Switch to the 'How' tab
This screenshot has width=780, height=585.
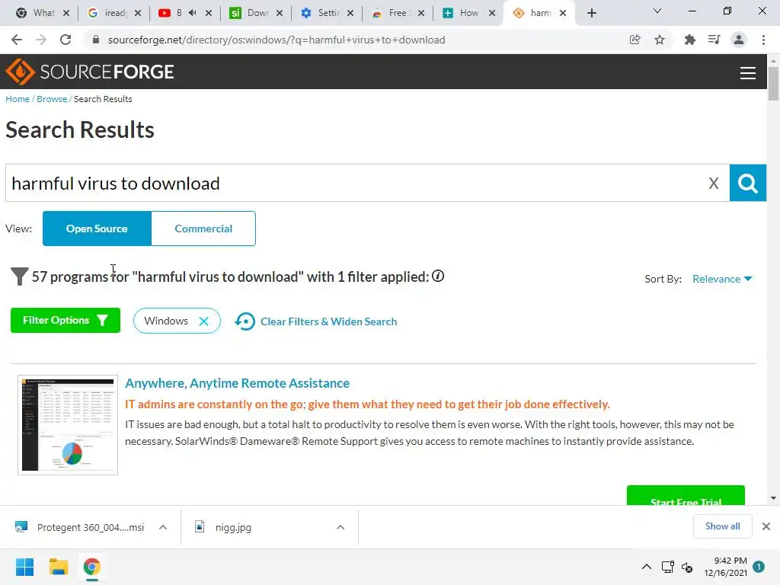coord(468,13)
